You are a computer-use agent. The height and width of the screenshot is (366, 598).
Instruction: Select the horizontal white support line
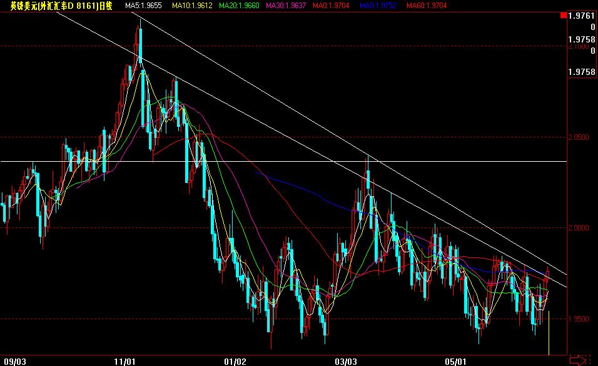click(x=283, y=162)
